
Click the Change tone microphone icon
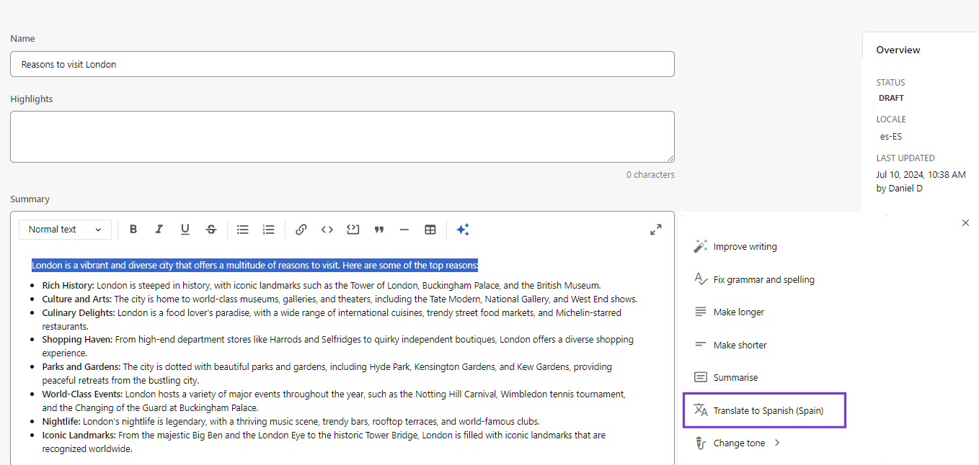point(701,443)
